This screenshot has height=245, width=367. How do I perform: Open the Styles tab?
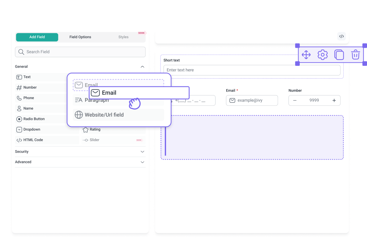123,37
